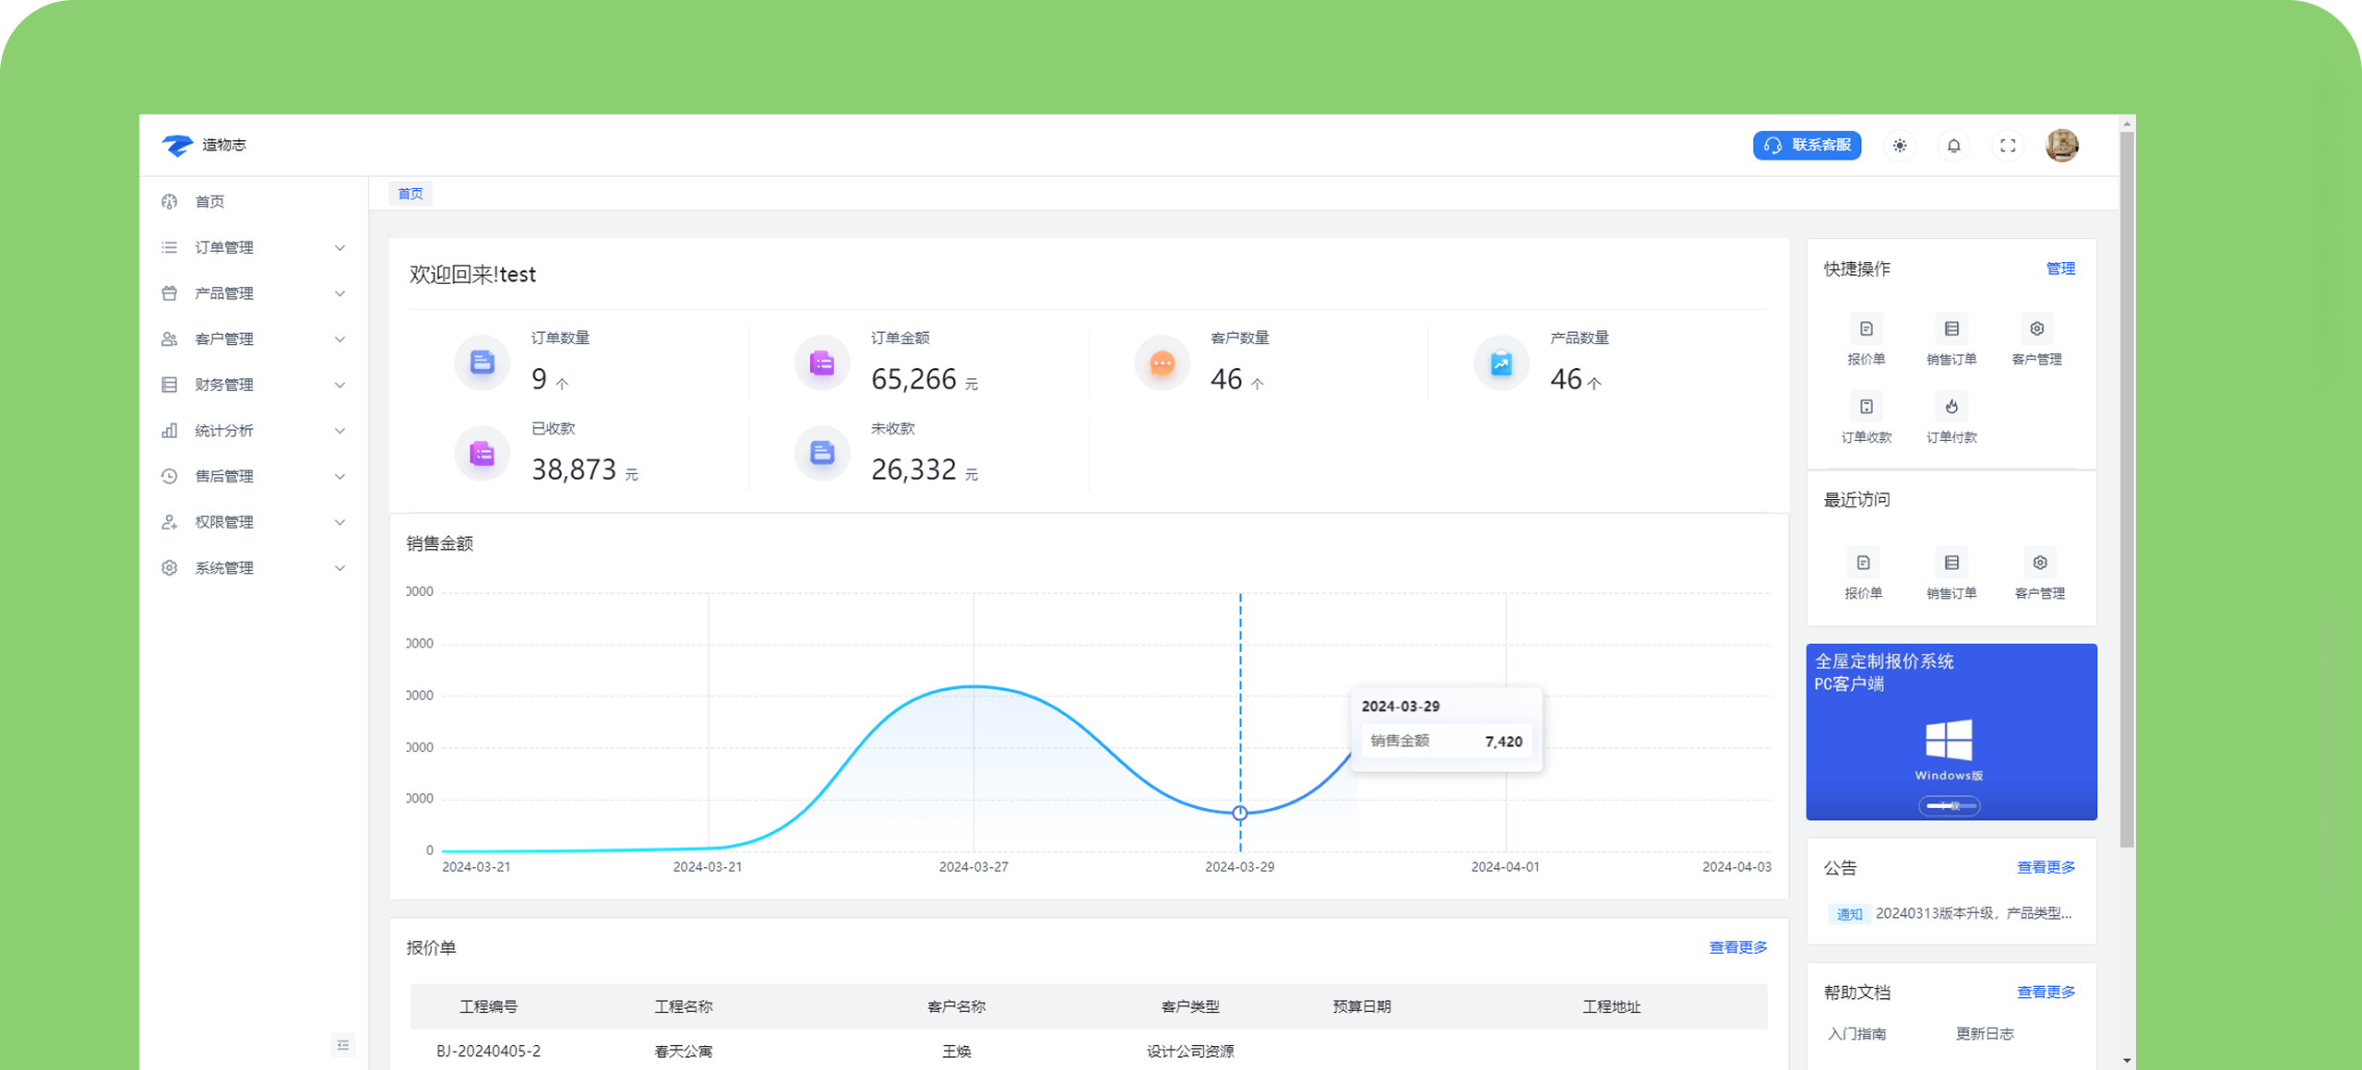Select the 统计分析 menu item
The image size is (2362, 1070).
(254, 431)
